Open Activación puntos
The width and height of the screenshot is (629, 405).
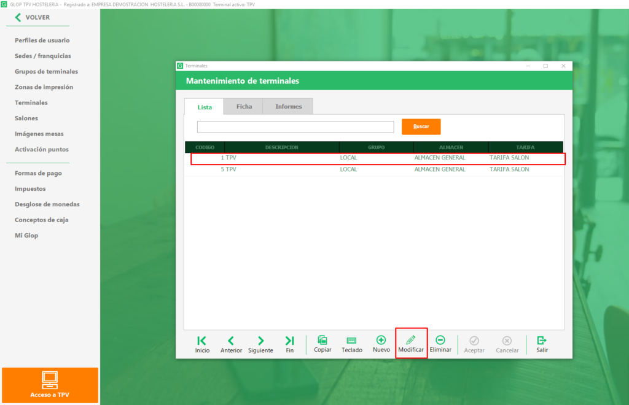click(42, 150)
